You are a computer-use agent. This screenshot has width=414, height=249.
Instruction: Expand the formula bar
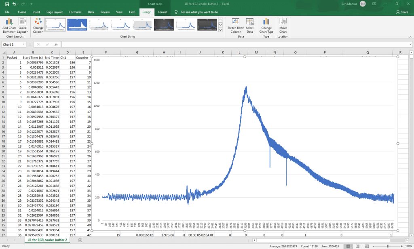point(411,44)
